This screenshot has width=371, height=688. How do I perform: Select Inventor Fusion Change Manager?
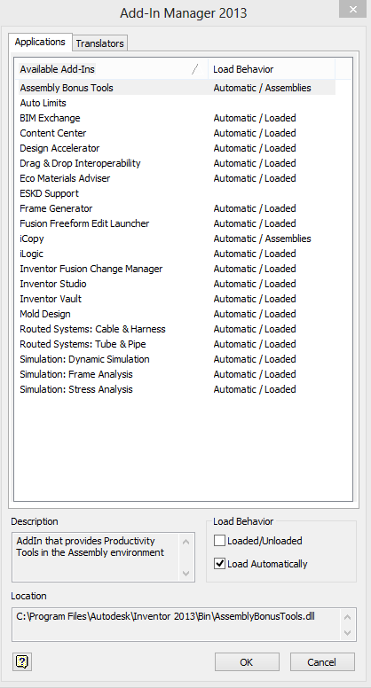(176, 269)
